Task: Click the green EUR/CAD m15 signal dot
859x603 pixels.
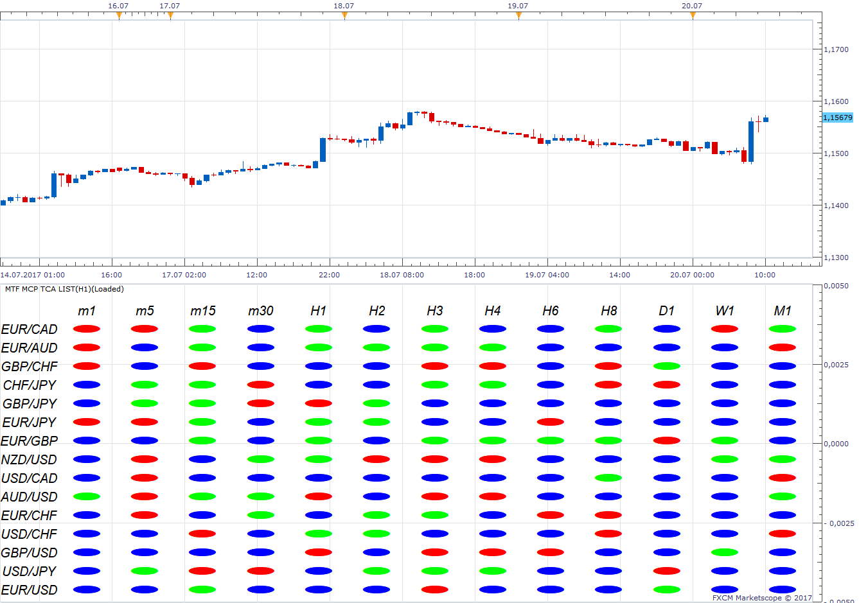Action: 203,329
